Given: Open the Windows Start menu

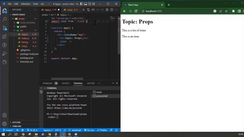Looking at the screenshot, I should click(3, 134).
